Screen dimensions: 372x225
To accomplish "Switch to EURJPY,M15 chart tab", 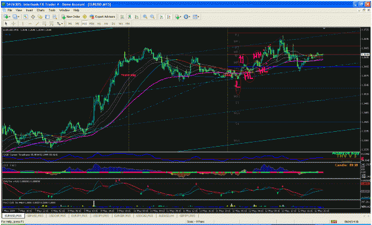I will [79, 216].
